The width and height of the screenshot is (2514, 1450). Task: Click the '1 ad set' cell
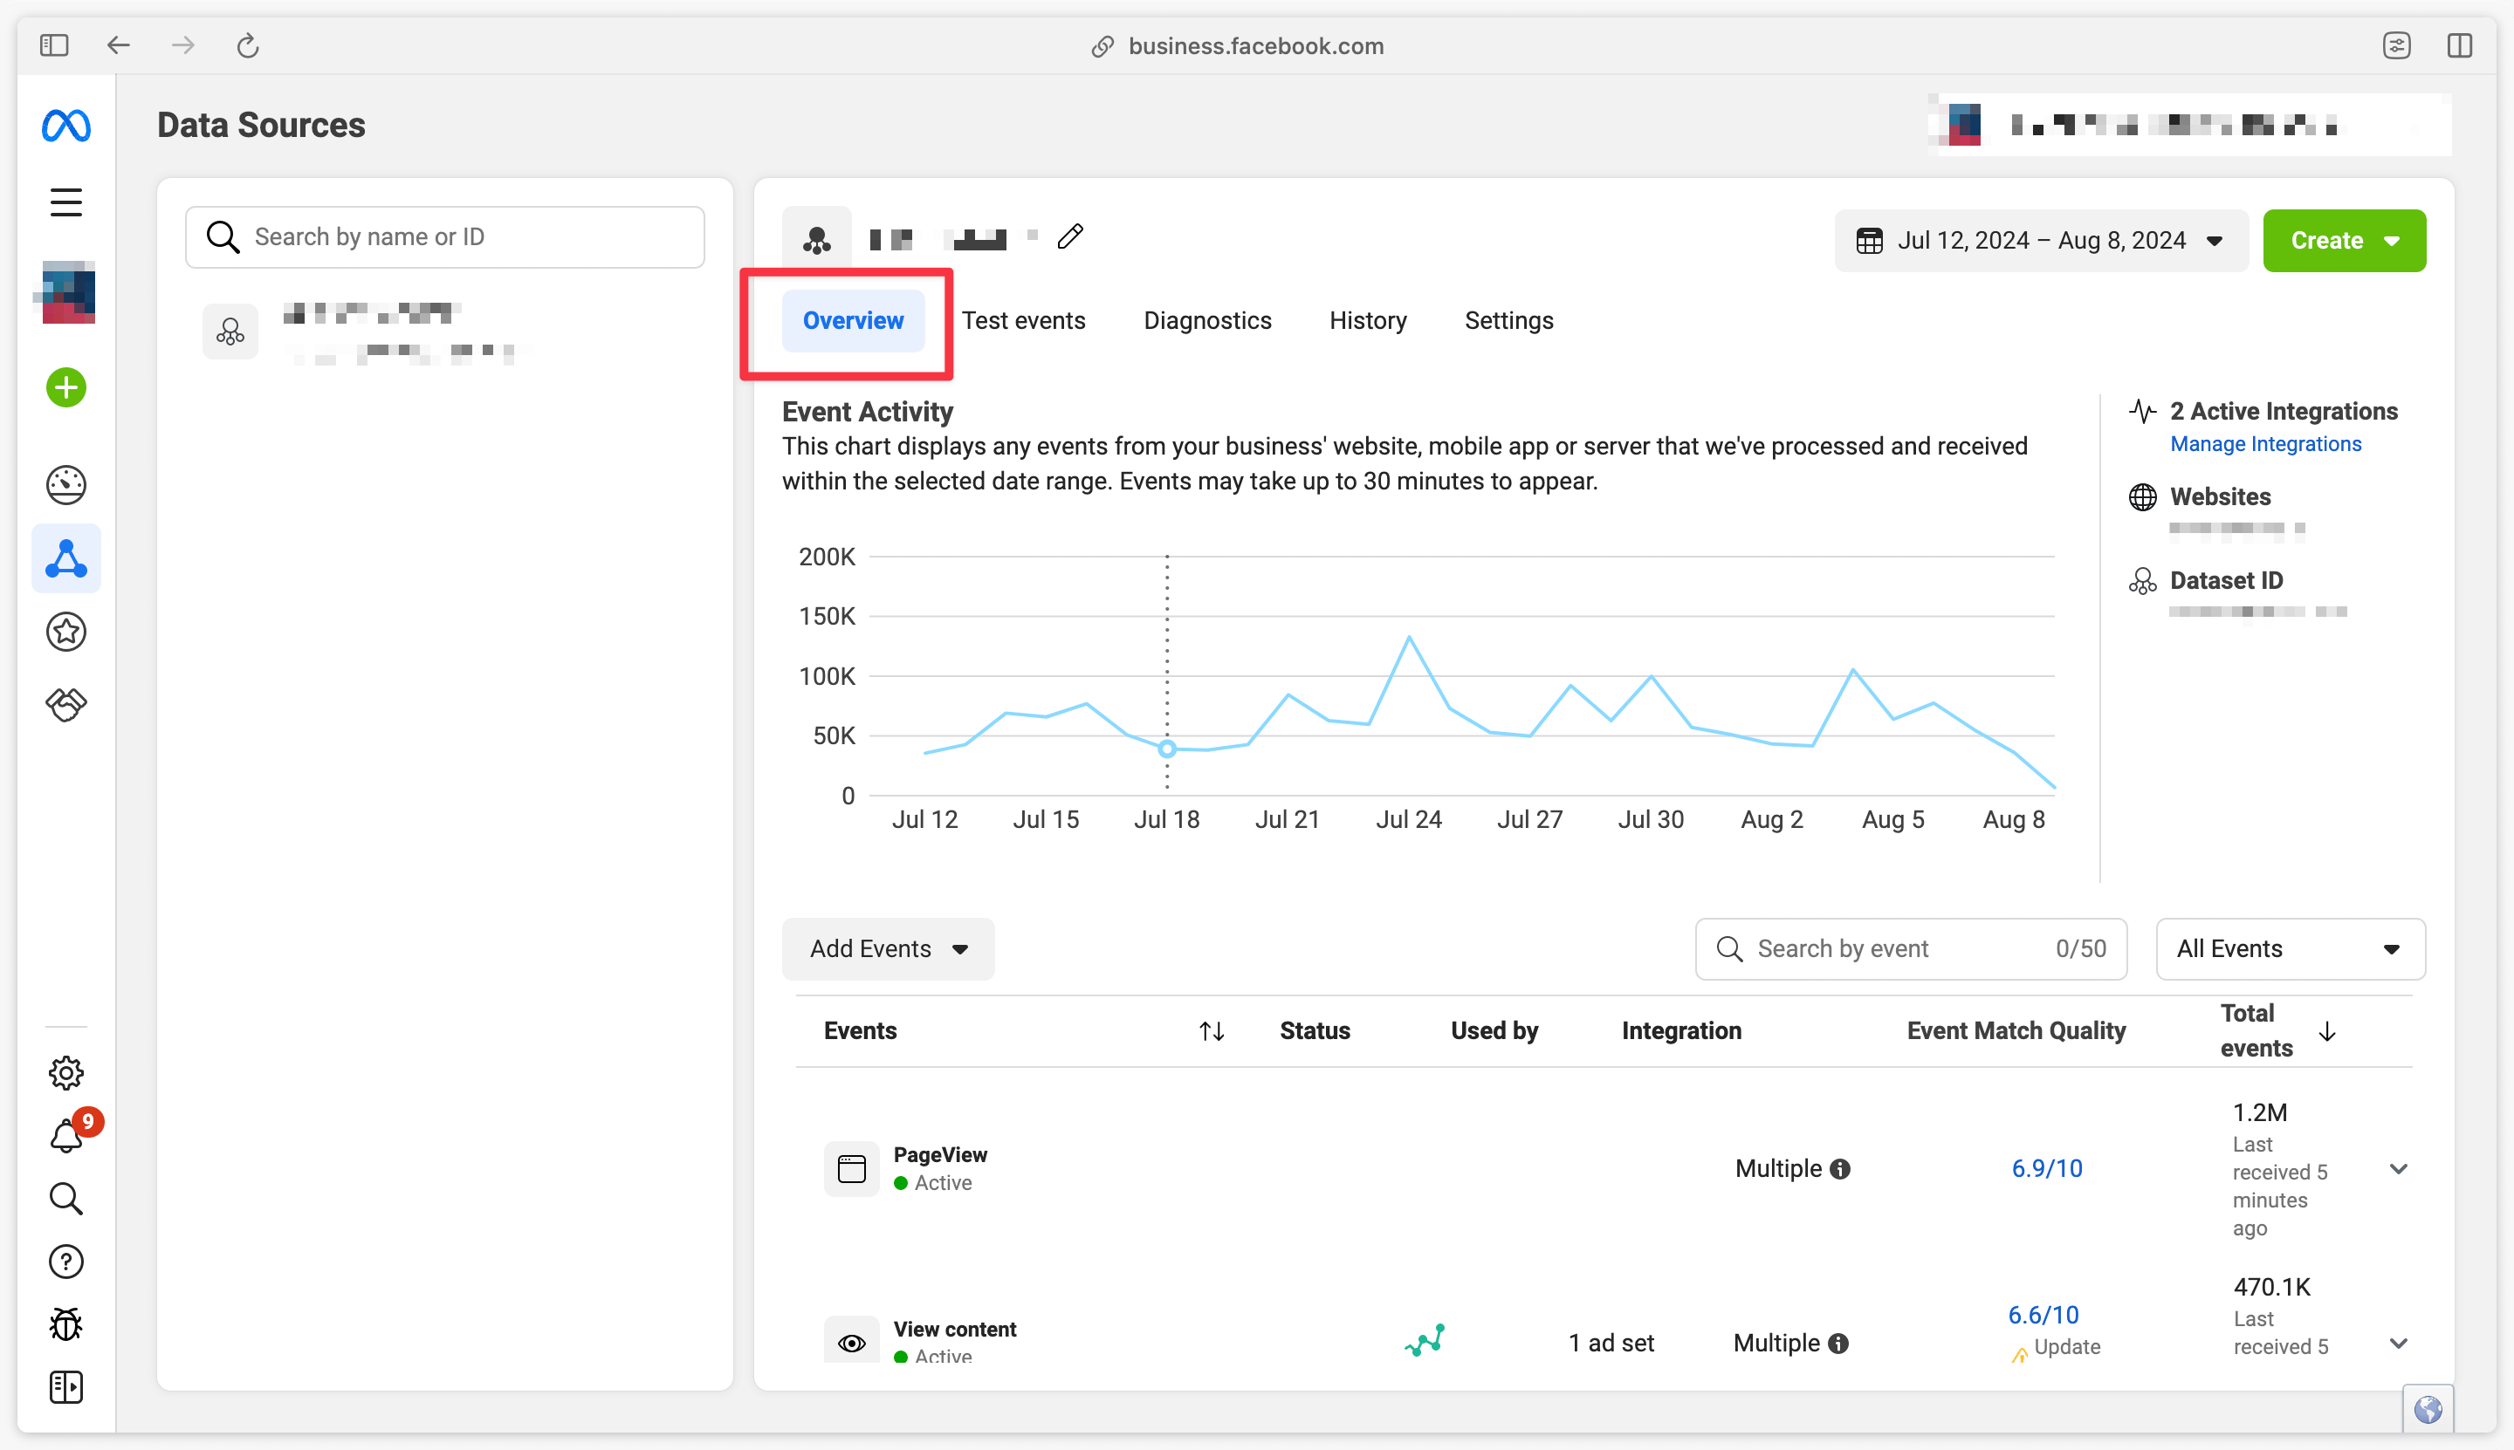coord(1611,1344)
